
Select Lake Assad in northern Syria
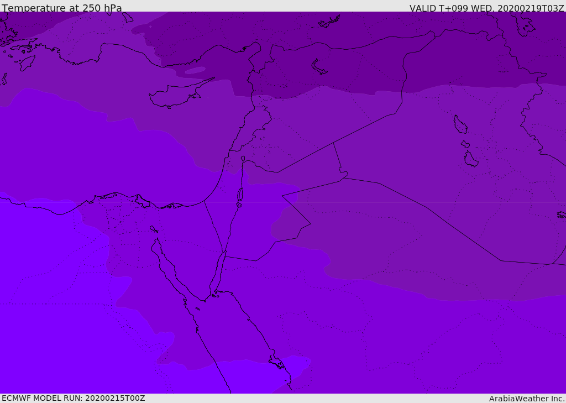click(319, 67)
